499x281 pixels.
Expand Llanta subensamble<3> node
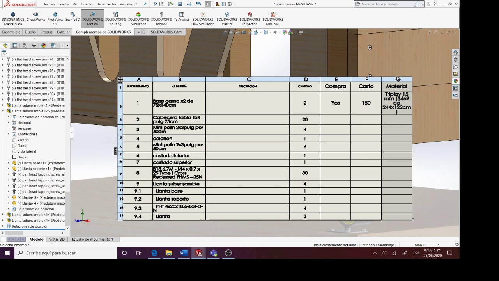(x=3, y=215)
